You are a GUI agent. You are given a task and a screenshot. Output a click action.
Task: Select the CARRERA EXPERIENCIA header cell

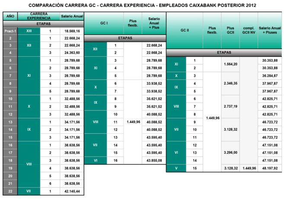[x=38, y=17]
